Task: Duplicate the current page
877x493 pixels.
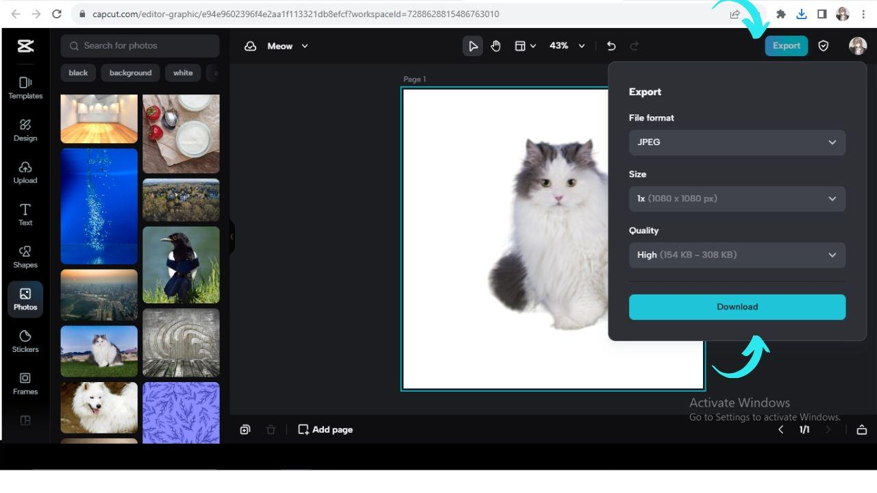Action: (245, 429)
